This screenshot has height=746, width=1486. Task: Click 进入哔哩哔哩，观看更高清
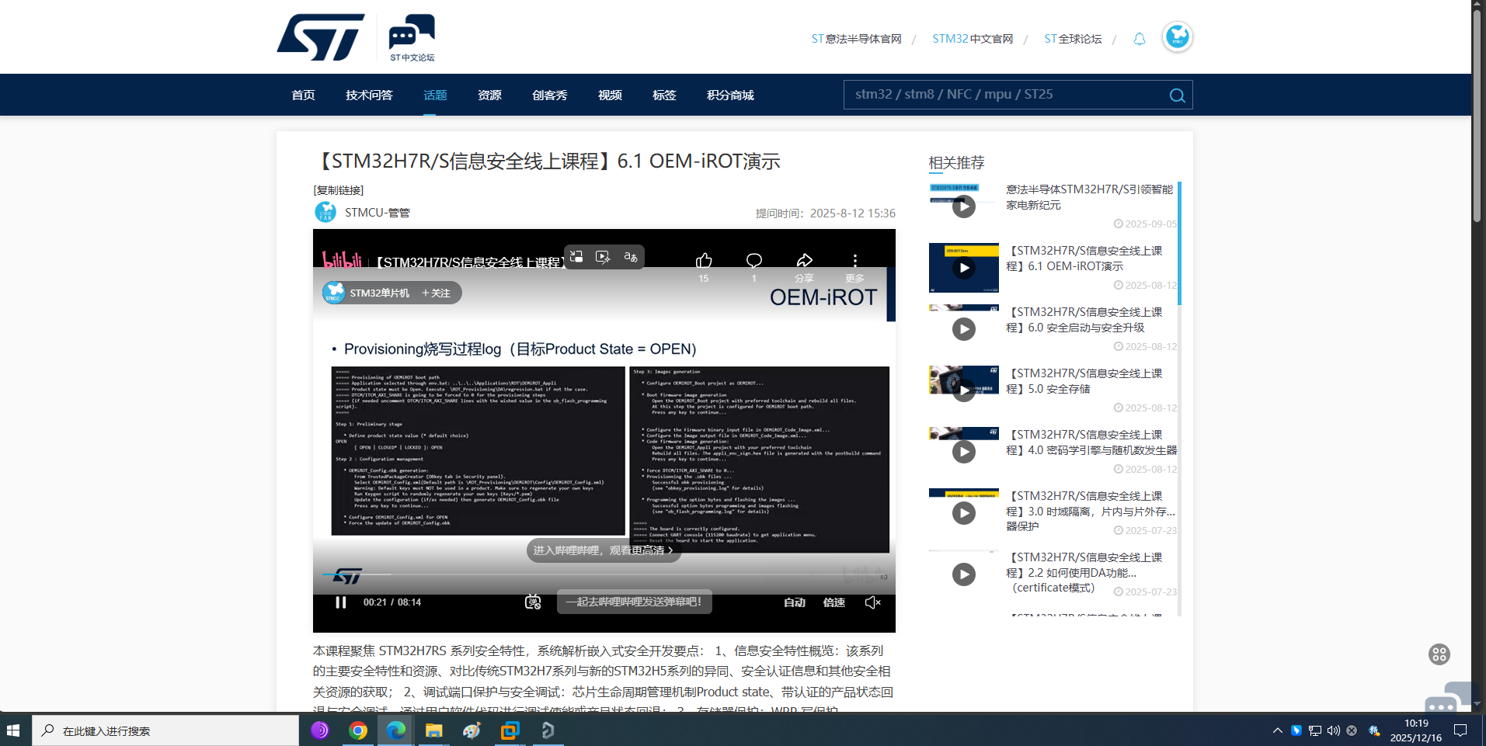point(604,550)
